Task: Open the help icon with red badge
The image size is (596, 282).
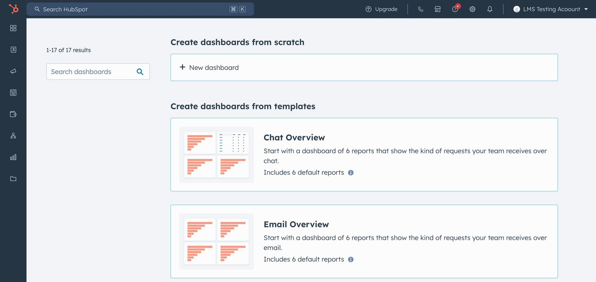Action: (455, 9)
